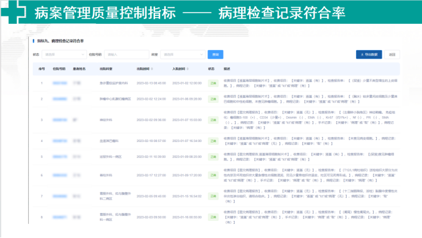Select department cell 泌尿外科一病区
This screenshot has width=422, height=238.
111,157
